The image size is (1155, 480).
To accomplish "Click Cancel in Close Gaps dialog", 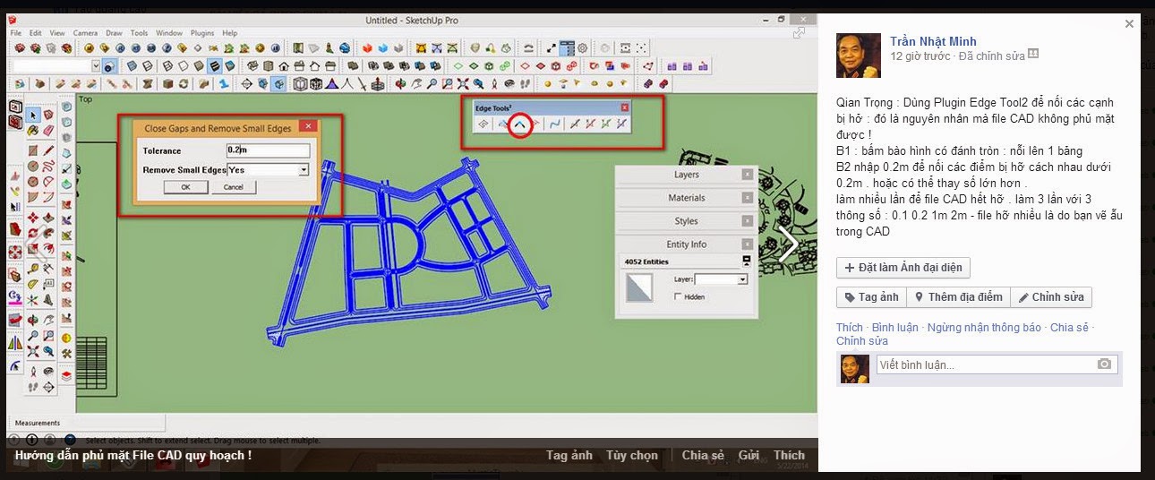I will (x=234, y=187).
